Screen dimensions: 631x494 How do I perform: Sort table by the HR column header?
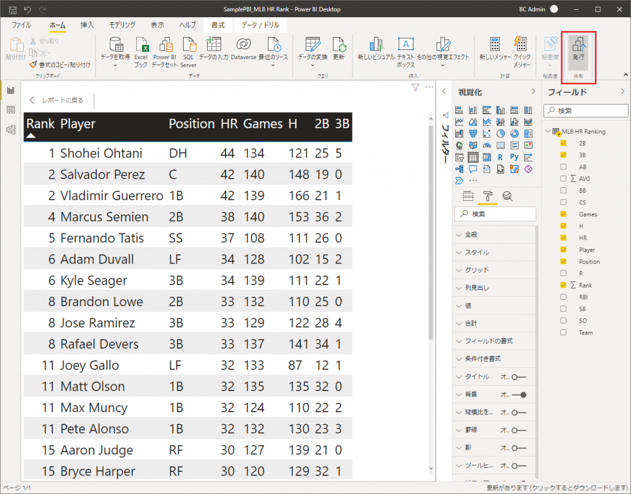(229, 123)
